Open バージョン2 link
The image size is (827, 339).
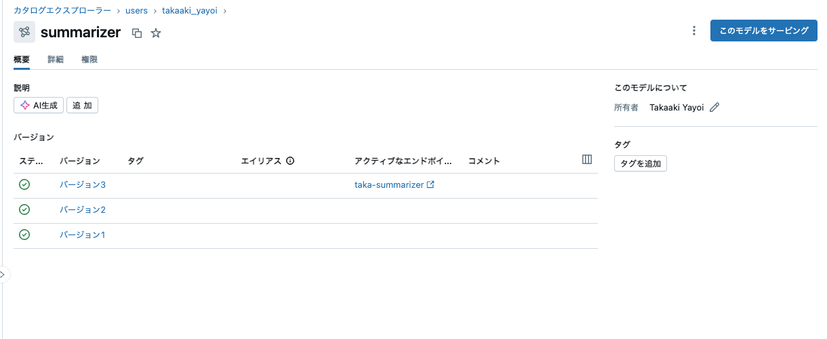83,210
